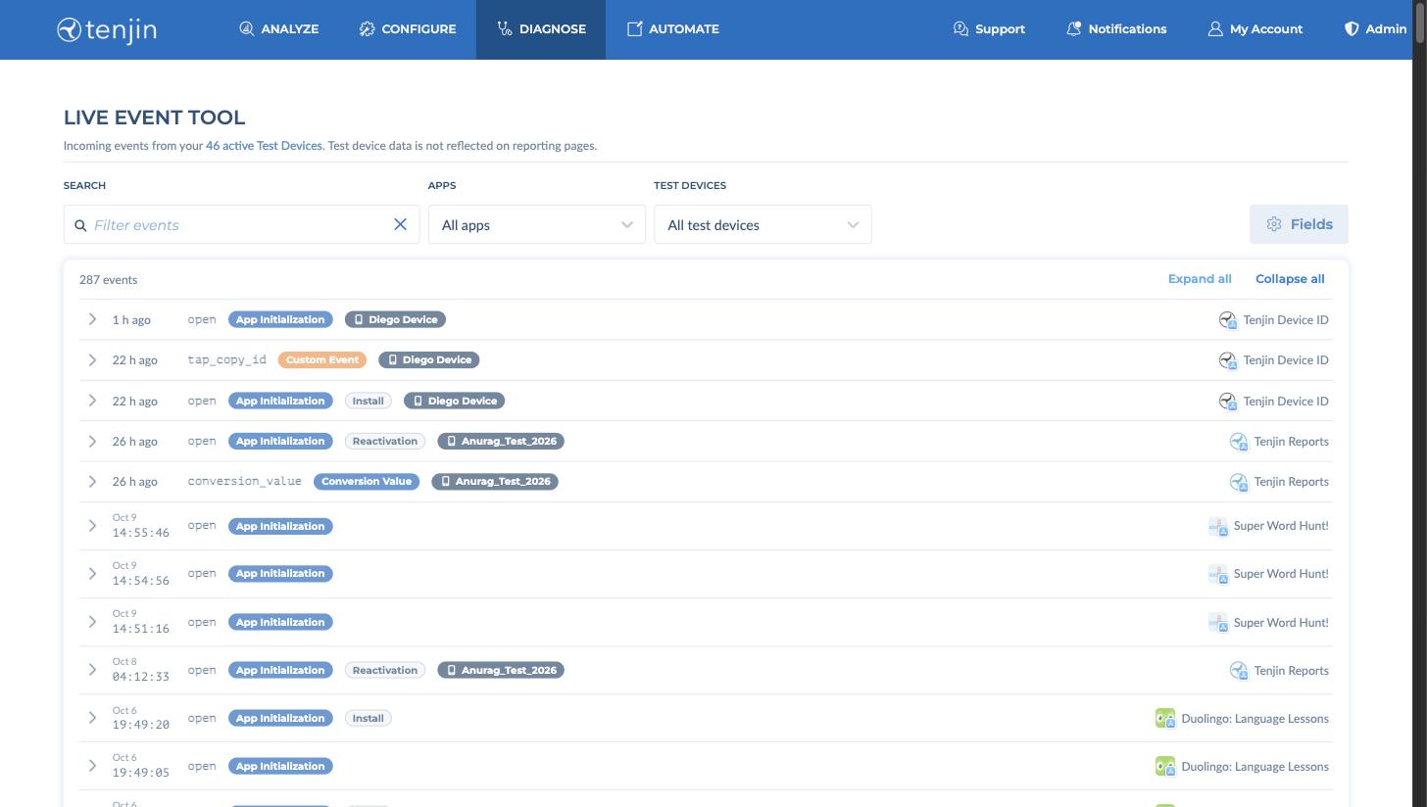Click Super Word Hunt! icon at 14:51:16

[x=1218, y=623]
